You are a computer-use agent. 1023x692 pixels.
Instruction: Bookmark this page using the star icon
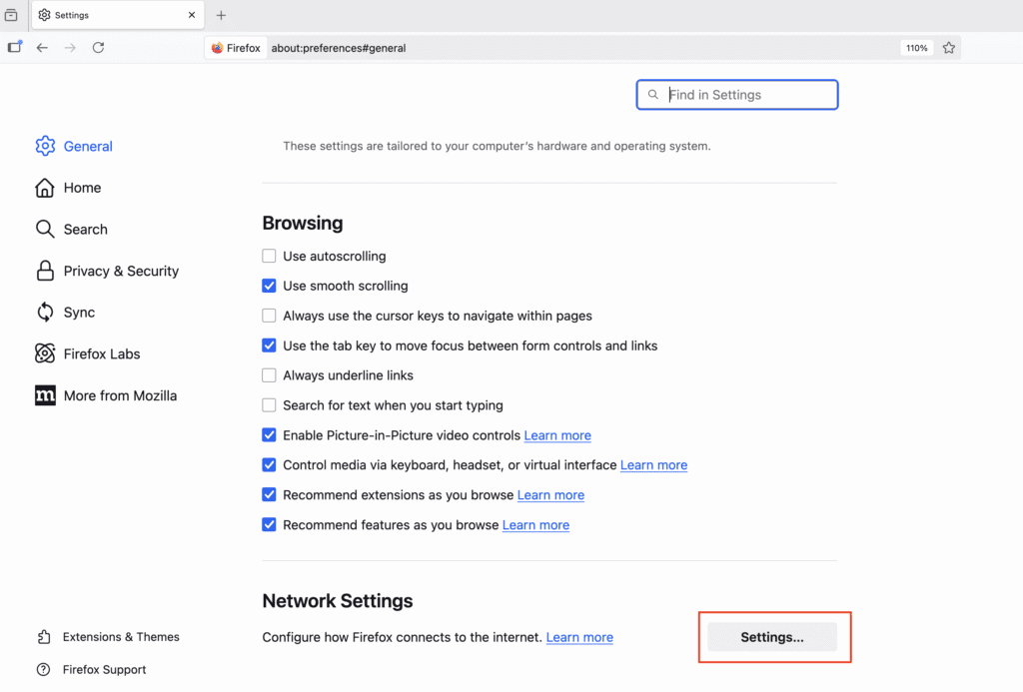[x=949, y=47]
